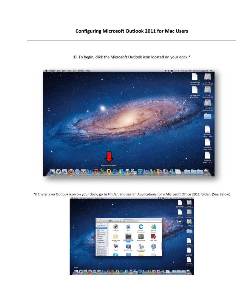Open View menu in step 1 screenshot
The image size is (236, 305).
click(69, 71)
